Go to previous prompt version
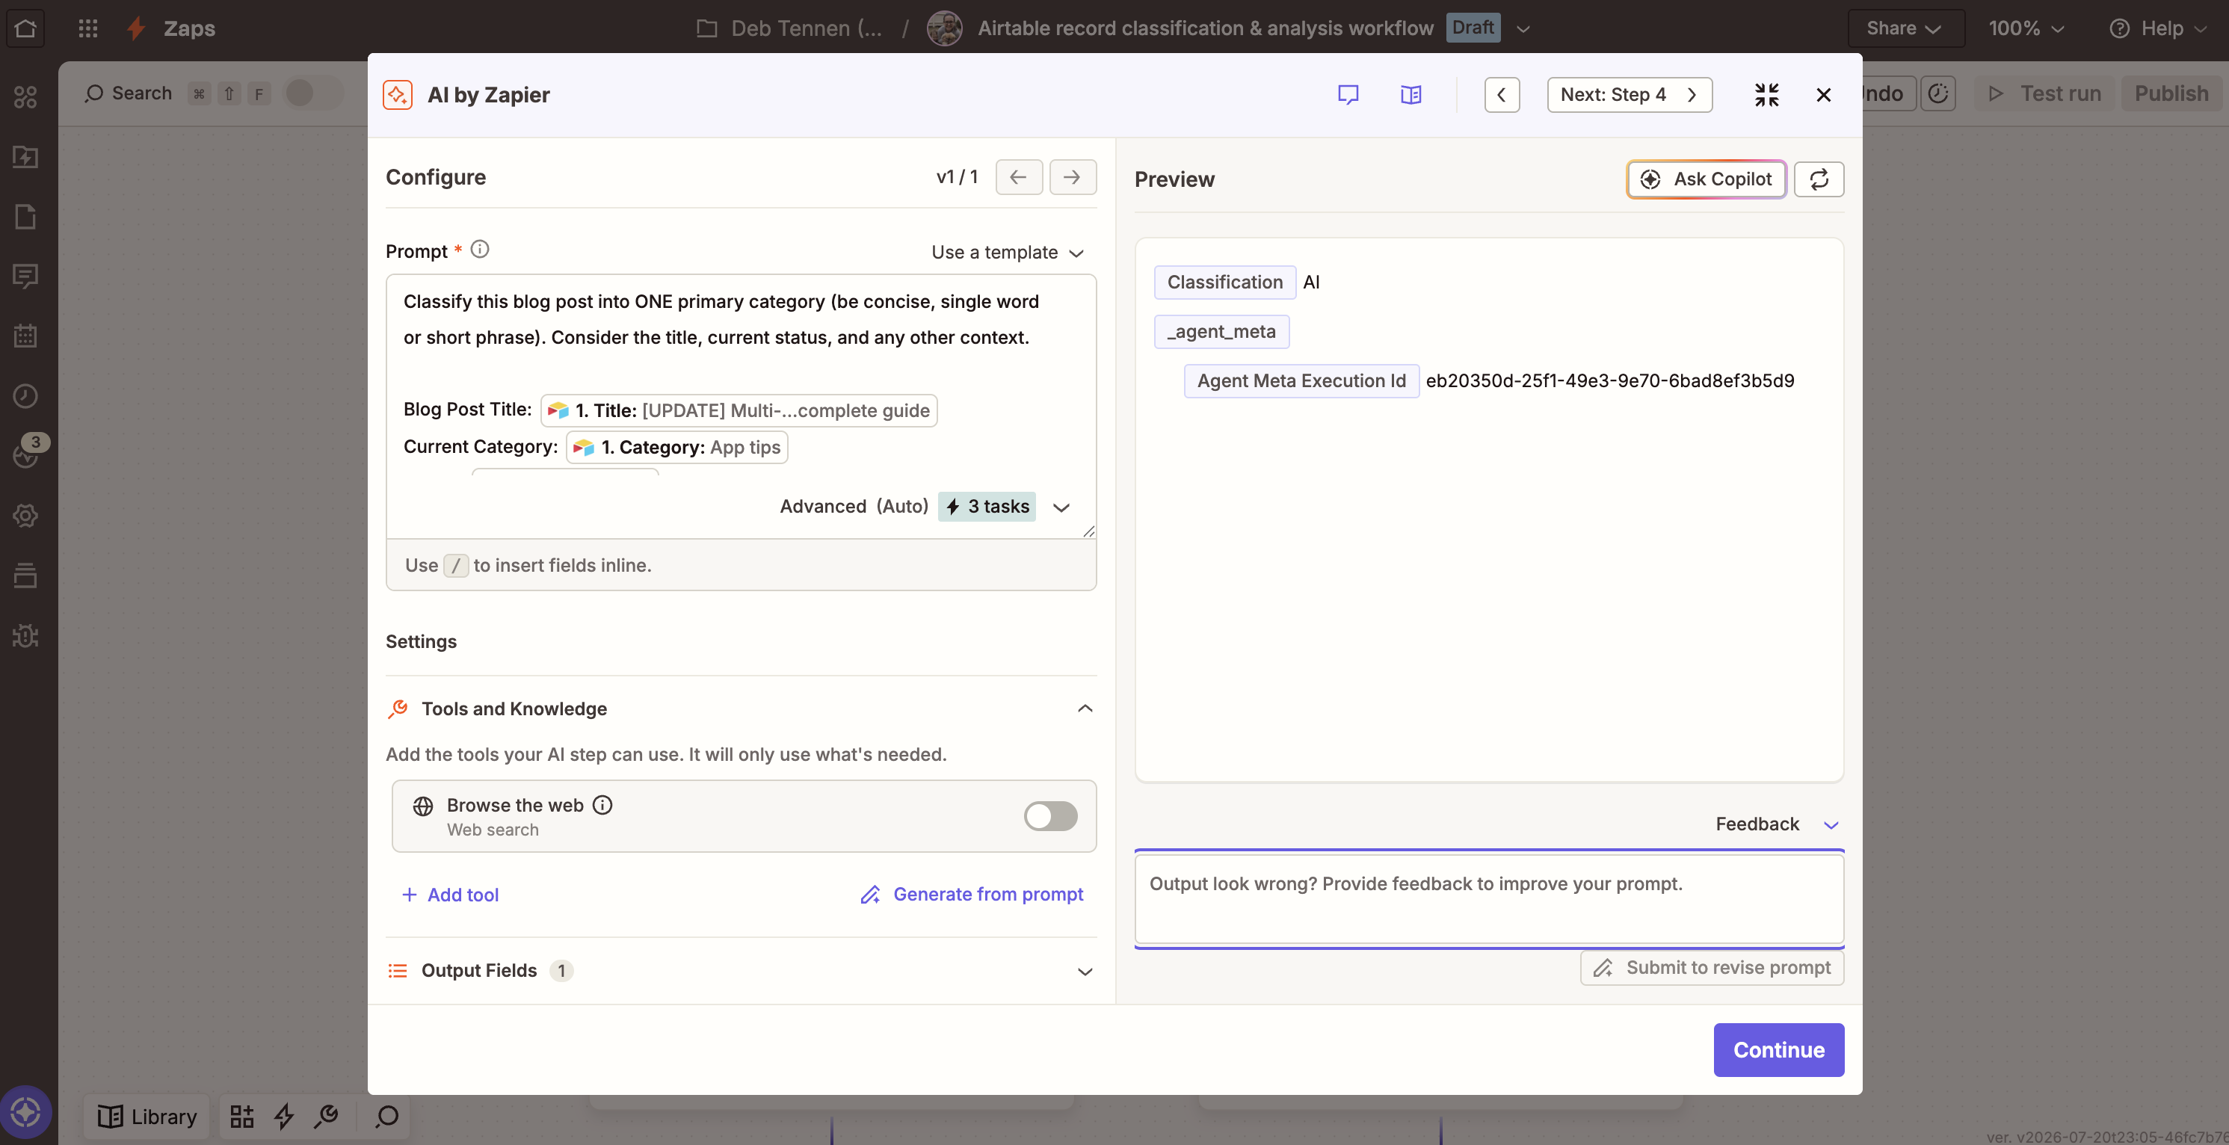 pyautogui.click(x=1019, y=176)
